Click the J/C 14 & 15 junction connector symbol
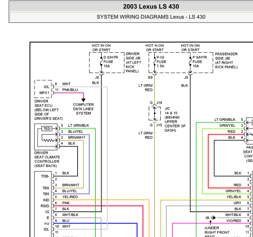The height and width of the screenshot is (237, 253). coord(155,114)
